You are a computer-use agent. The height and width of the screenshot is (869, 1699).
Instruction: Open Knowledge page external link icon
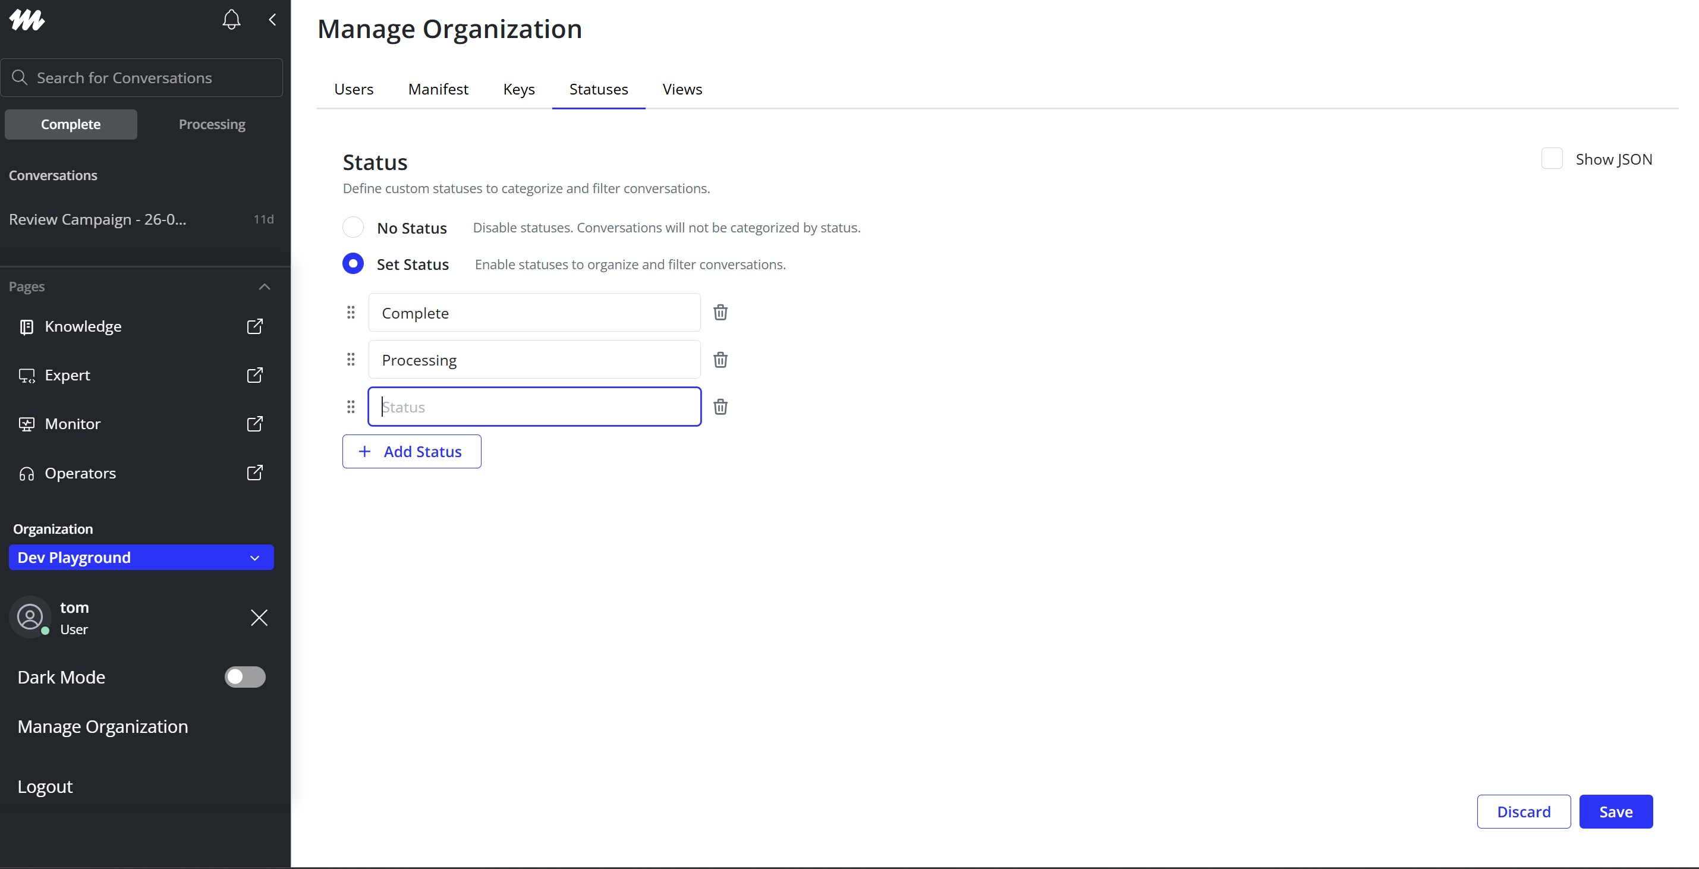(254, 326)
